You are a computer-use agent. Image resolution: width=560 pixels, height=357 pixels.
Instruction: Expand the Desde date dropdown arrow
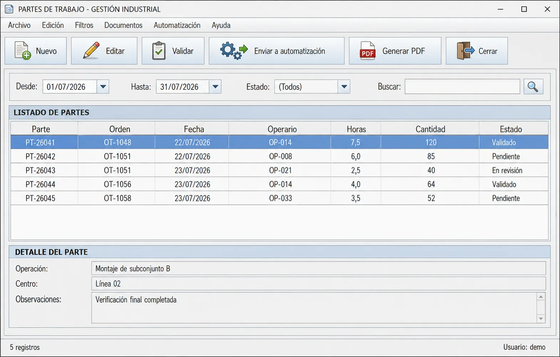click(x=103, y=87)
